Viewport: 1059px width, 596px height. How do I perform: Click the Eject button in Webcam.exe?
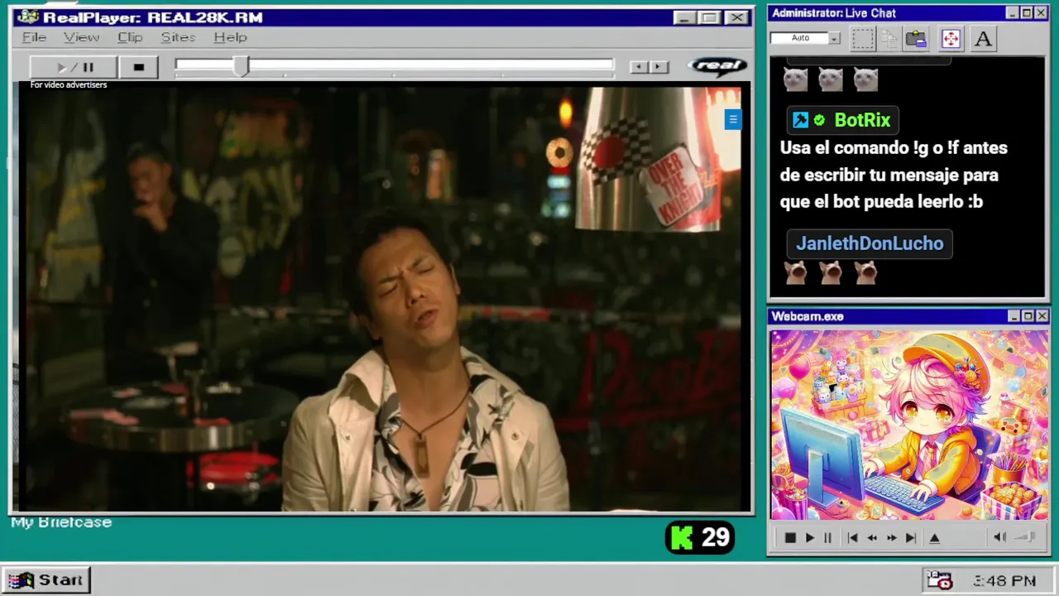[x=935, y=538]
